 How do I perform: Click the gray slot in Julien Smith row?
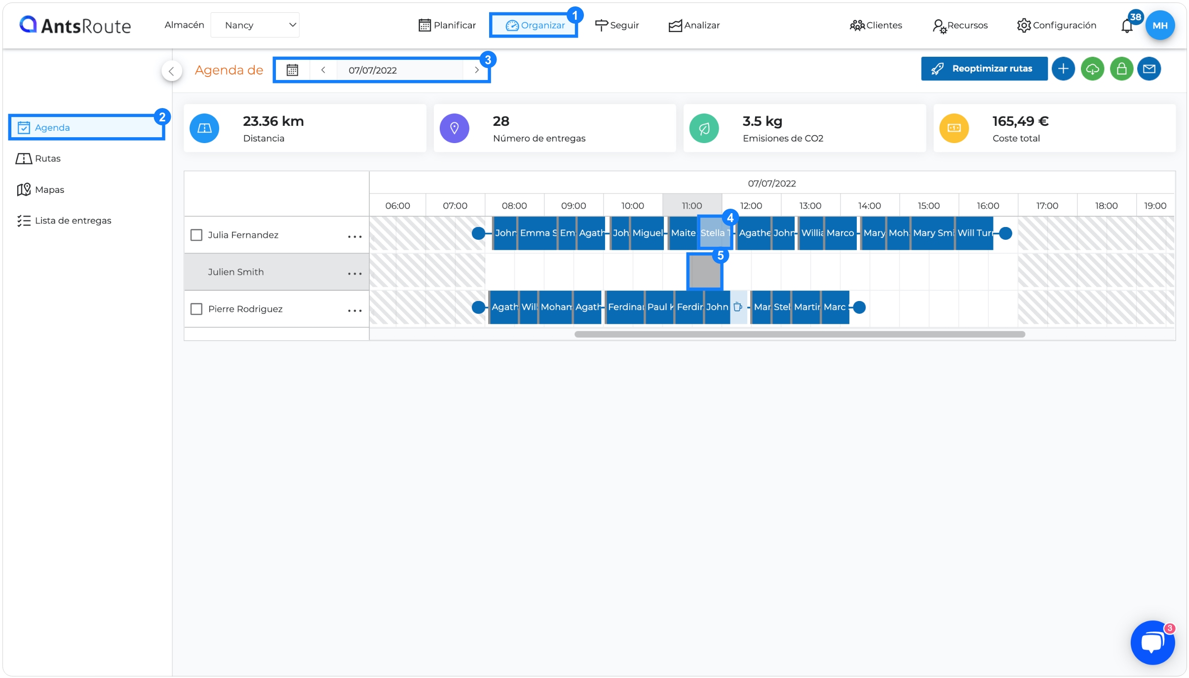coord(704,272)
